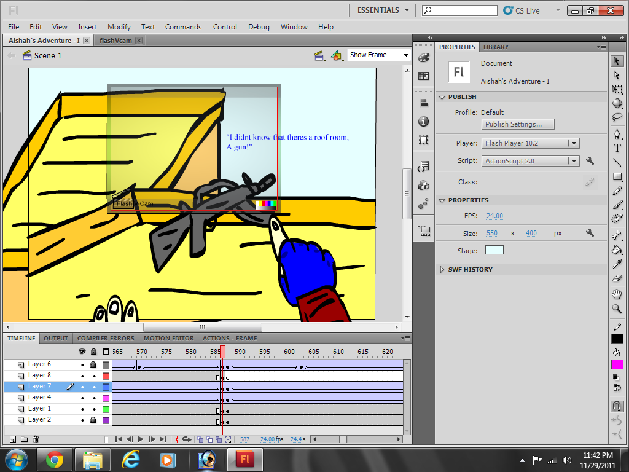The height and width of the screenshot is (472, 629).
Task: Choose the Free Transform tool
Action: coord(617,89)
